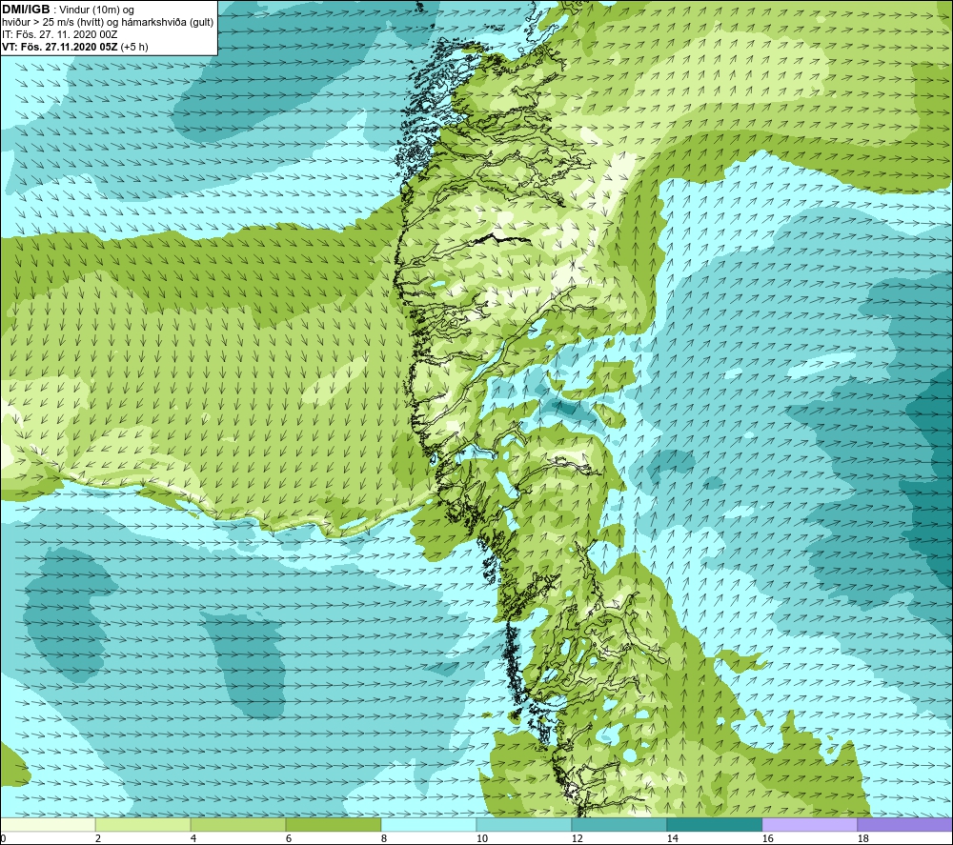Click the 'DMI/IGB' title text
Viewport: 953px width, 845px height.
[x=26, y=10]
